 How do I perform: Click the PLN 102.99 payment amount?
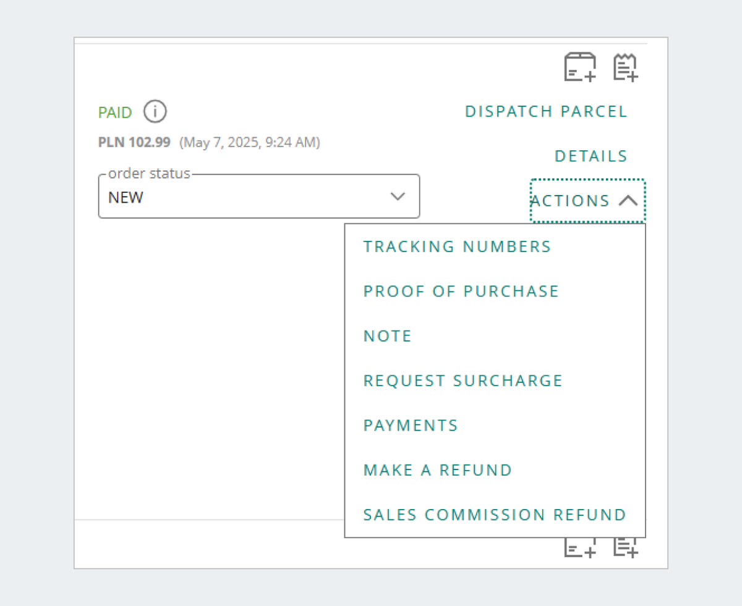[134, 142]
